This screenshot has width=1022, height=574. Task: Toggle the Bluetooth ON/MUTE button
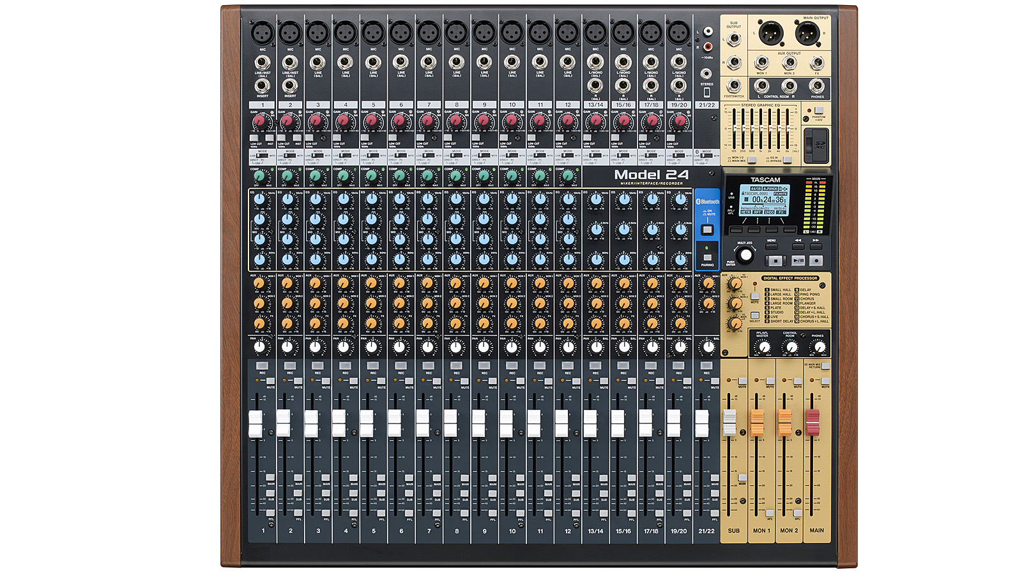707,230
